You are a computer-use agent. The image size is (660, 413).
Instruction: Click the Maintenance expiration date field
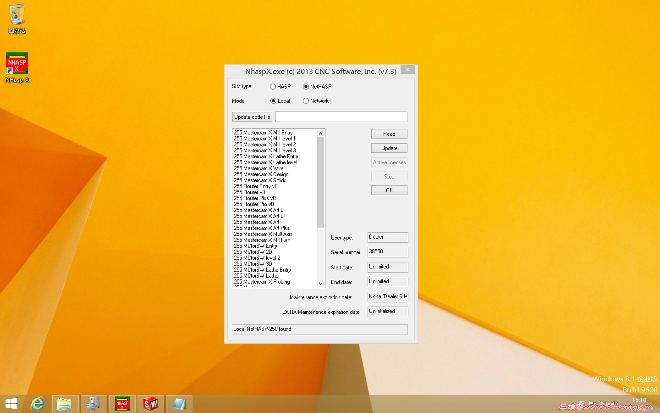click(x=388, y=297)
